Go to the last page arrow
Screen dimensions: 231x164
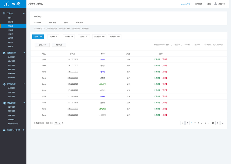click(222, 123)
